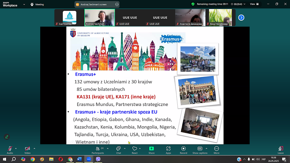Open Windows taskbar search
Screen dimensions: 290x163
click(14, 159)
